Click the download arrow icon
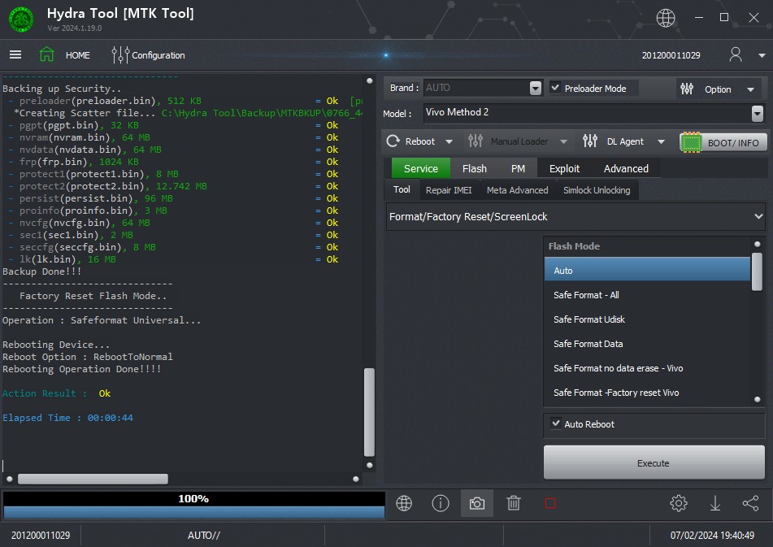The height and width of the screenshot is (547, 773). tap(714, 503)
